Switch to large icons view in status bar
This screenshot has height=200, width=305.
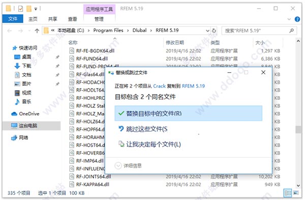click(296, 193)
